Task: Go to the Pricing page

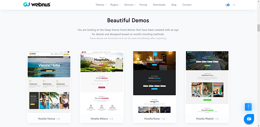Action: [x=143, y=5]
